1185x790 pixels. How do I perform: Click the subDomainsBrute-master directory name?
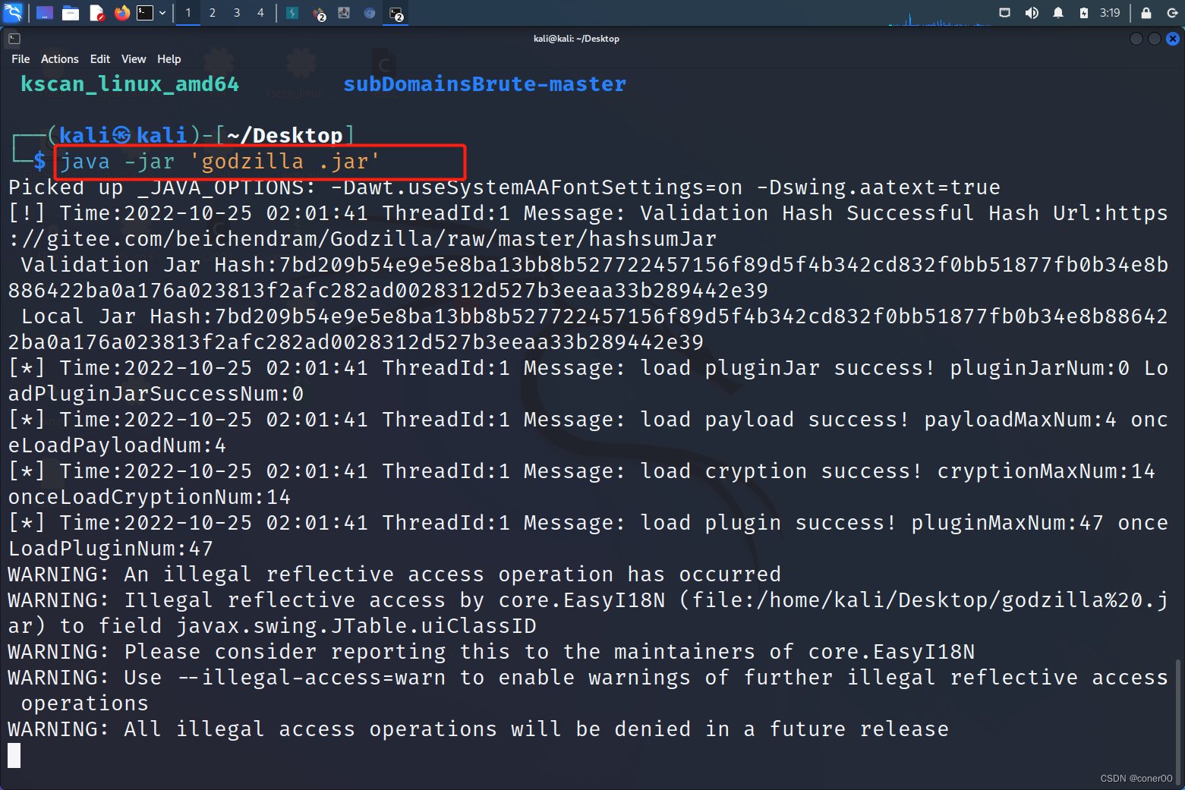pos(485,84)
